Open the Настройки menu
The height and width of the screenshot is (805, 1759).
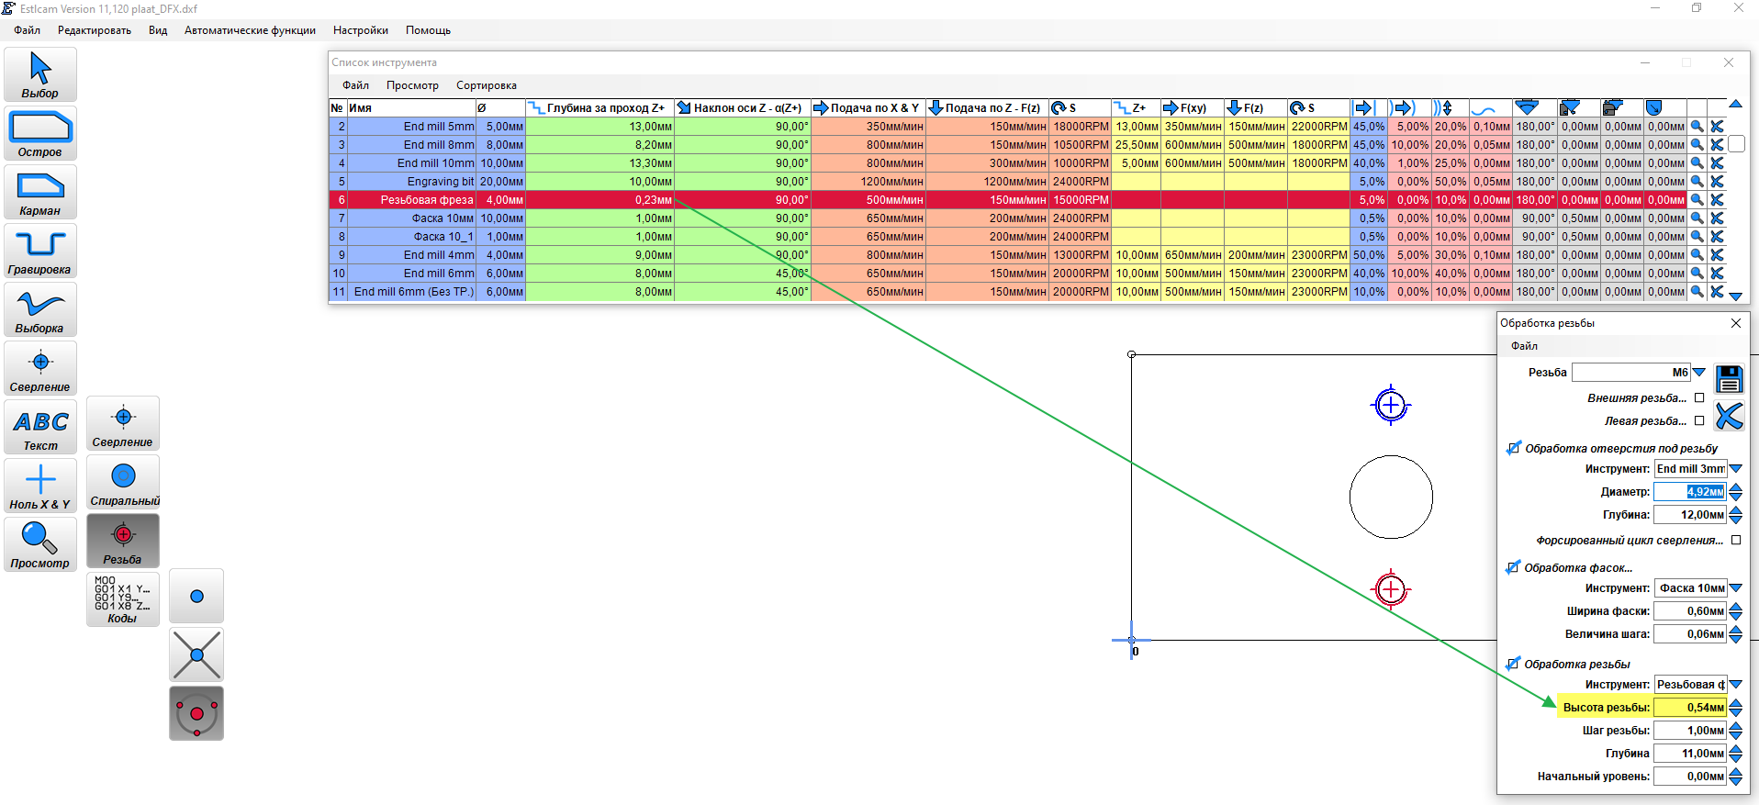coord(361,30)
